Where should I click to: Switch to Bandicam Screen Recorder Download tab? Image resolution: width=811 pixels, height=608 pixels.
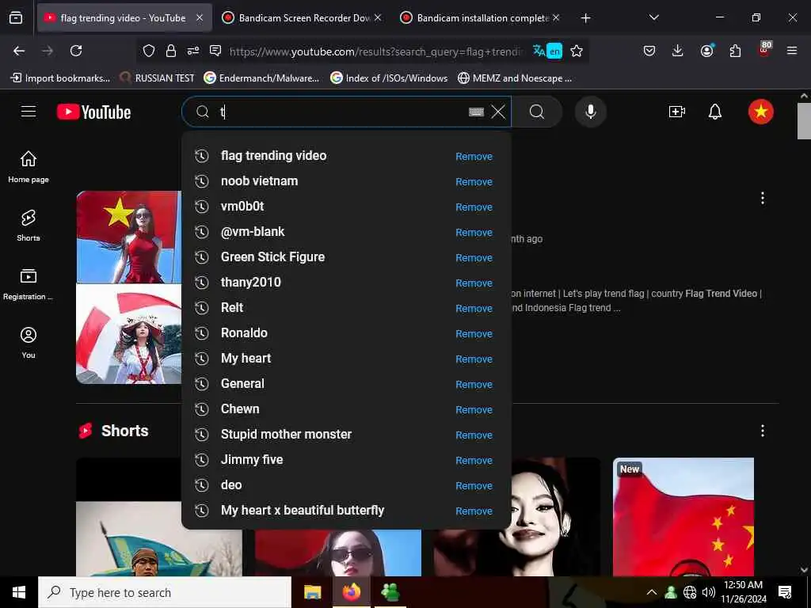click(303, 17)
